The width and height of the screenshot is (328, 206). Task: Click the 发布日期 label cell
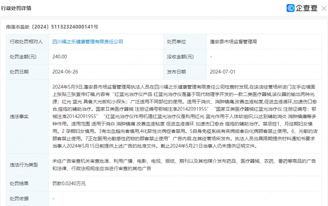pos(176,72)
